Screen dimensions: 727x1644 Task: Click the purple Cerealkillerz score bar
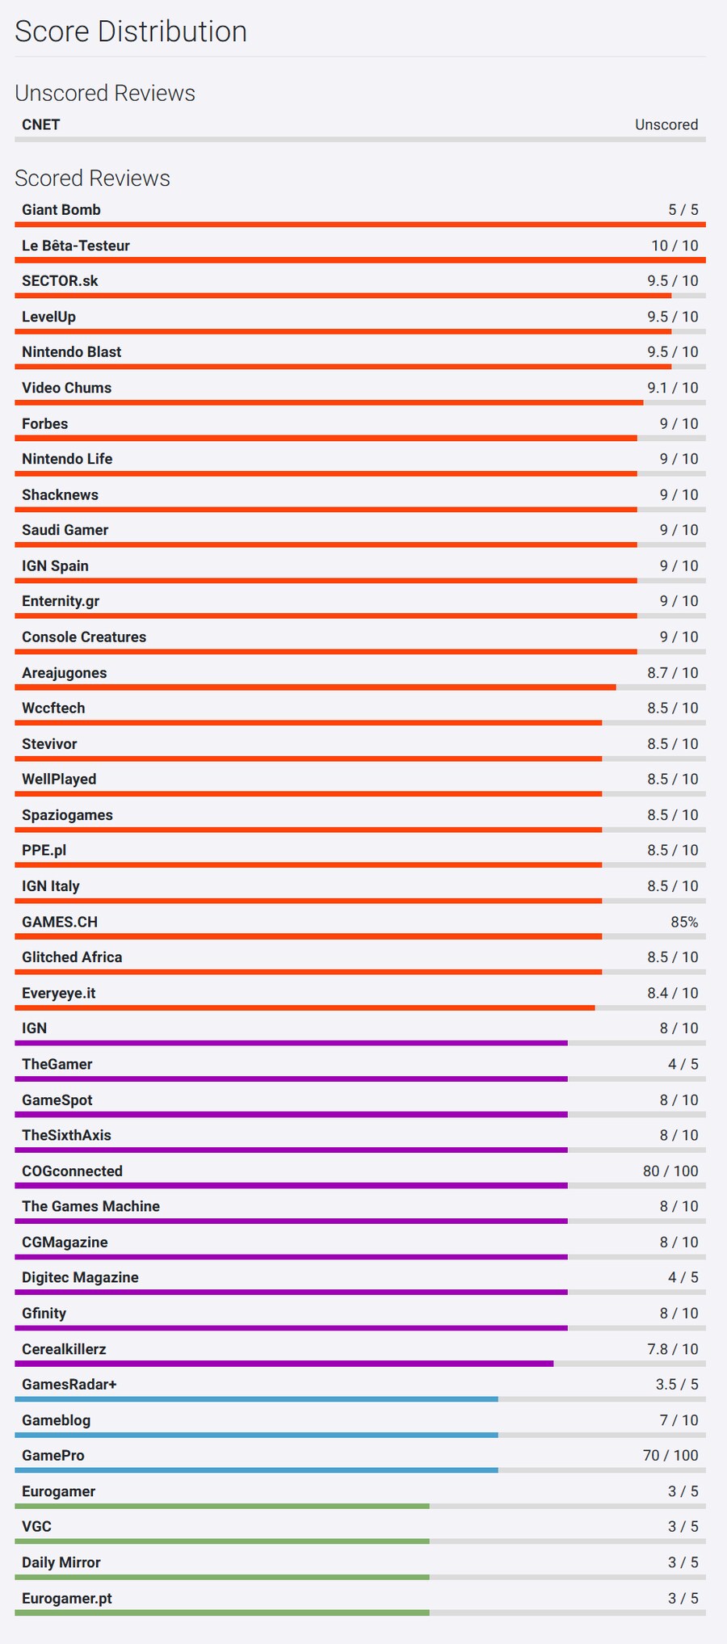[x=284, y=1364]
